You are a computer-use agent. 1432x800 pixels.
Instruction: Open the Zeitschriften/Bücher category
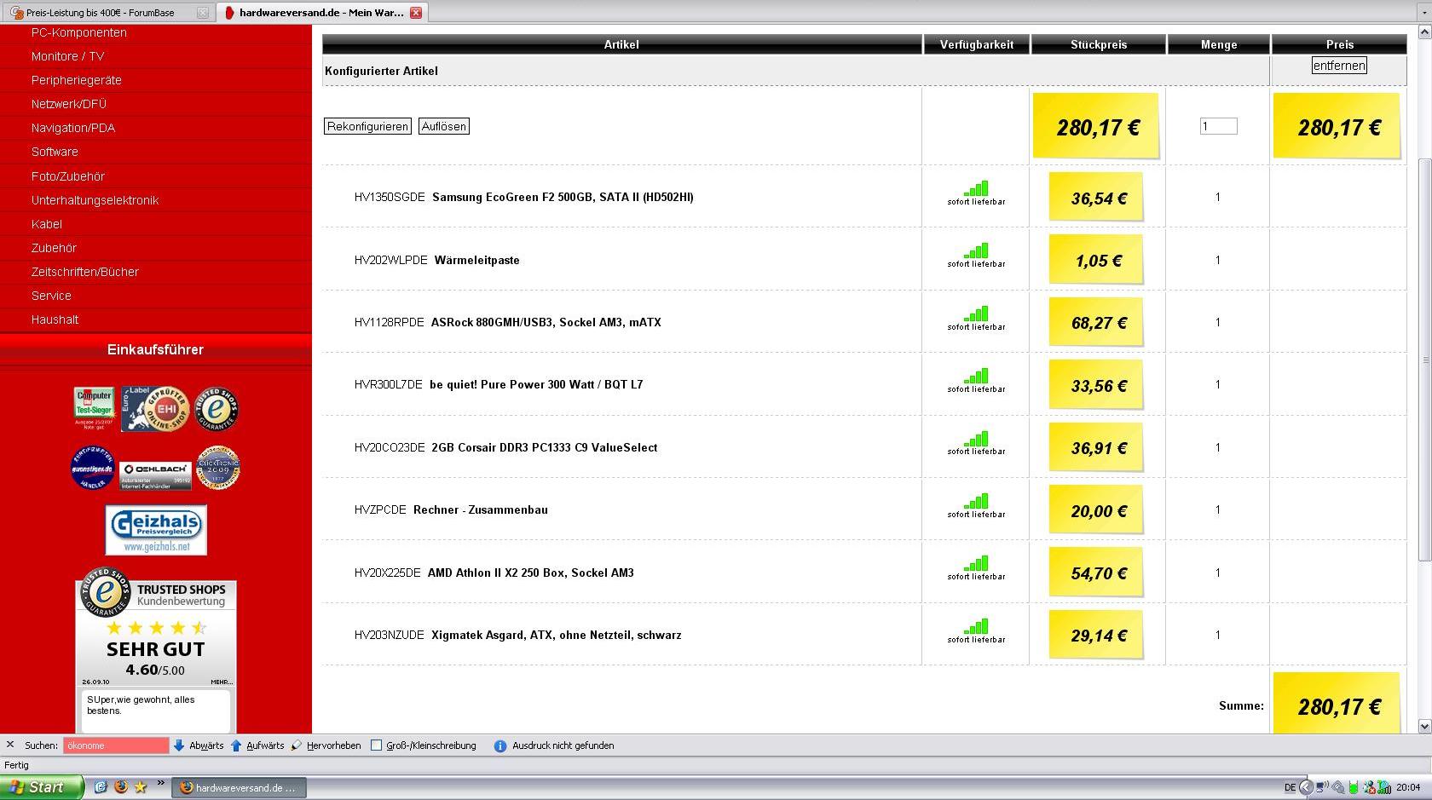85,272
